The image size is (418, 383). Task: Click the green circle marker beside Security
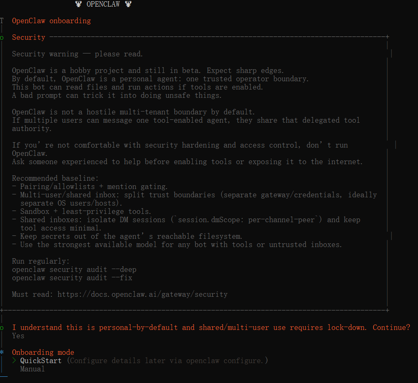pos(2,38)
